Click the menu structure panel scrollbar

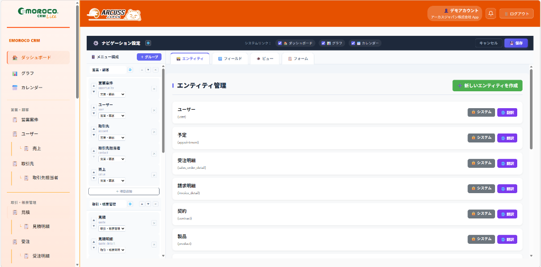tap(164, 110)
